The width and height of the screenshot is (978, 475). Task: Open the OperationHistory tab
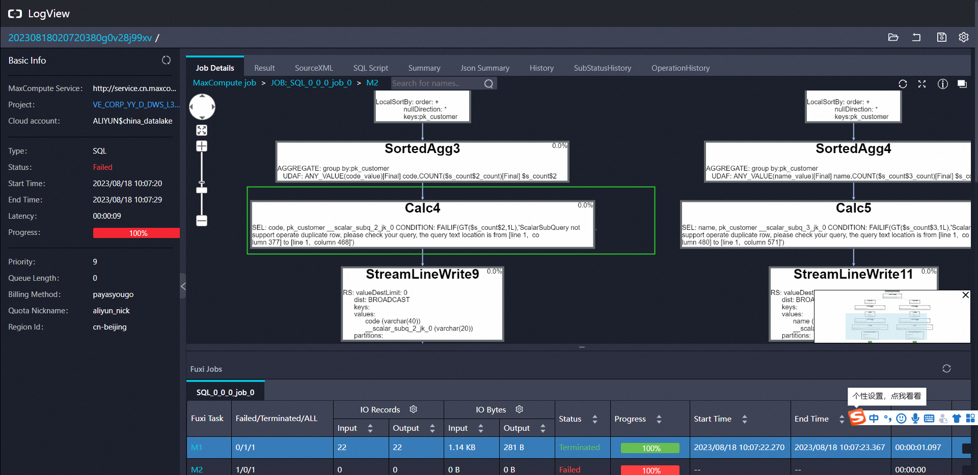tap(680, 68)
